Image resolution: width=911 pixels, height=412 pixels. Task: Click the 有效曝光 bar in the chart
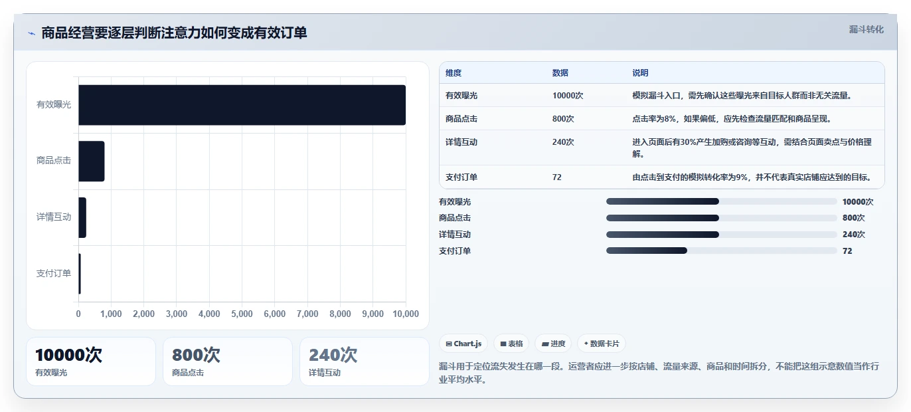click(x=242, y=105)
